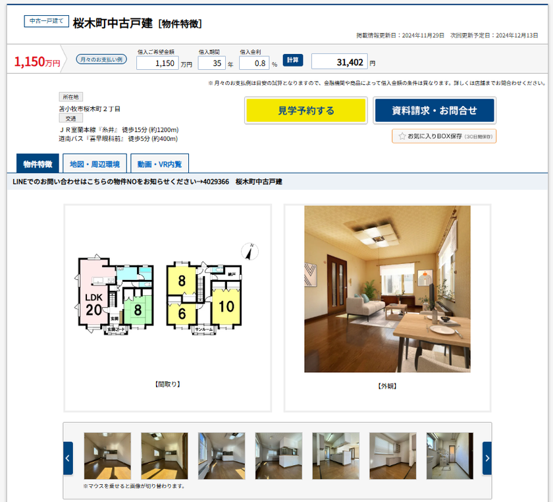Select the fourth kitchen thumbnail in carousel
Image resolution: width=553 pixels, height=502 pixels.
(278, 456)
